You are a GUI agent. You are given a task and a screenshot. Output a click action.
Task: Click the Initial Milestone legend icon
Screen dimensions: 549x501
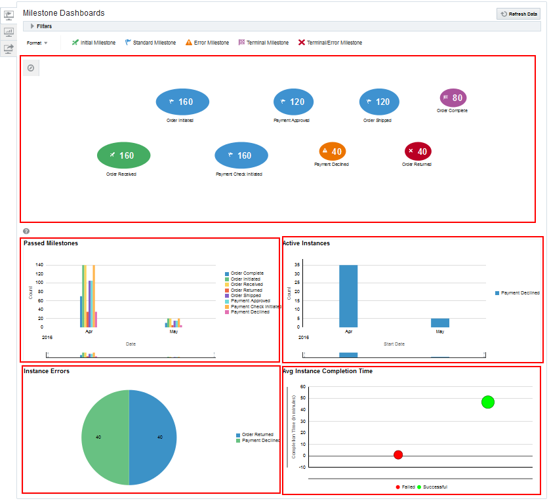tap(75, 43)
